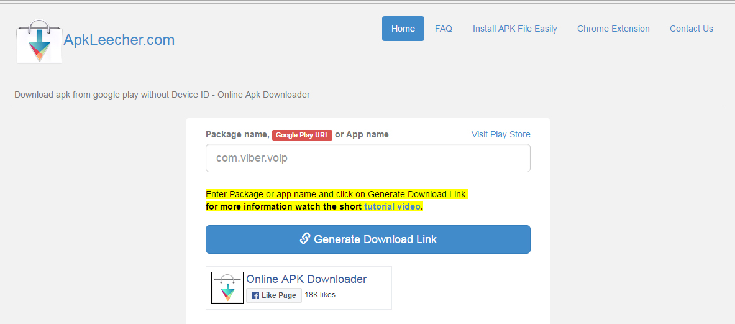Click the Generate Download Link button

click(x=368, y=239)
